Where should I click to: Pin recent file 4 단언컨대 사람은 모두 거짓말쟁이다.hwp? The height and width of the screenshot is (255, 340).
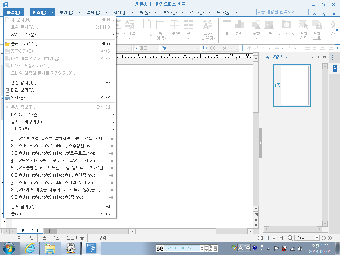[111, 161]
